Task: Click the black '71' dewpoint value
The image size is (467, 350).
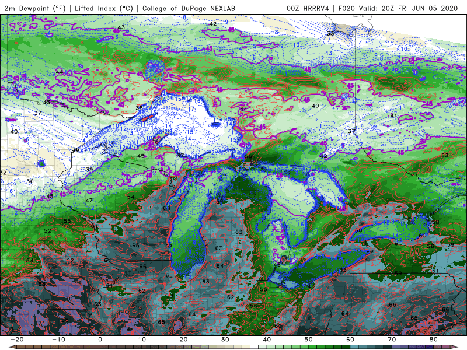Action: [x=41, y=323]
